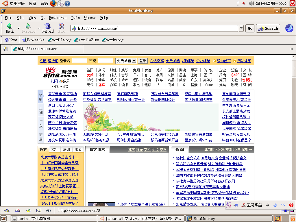Click the Go button
This screenshot has width=296, height=222.
tap(250, 28)
